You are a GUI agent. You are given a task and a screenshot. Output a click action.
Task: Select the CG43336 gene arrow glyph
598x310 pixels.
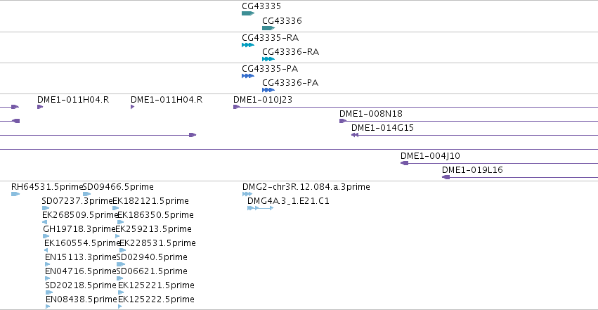[x=268, y=28]
